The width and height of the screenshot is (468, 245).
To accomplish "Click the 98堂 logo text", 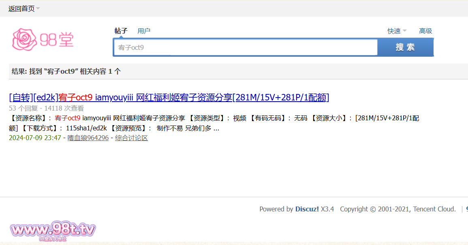I will 57,40.
